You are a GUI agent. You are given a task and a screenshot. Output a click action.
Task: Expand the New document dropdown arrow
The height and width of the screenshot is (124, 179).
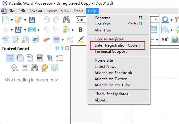(x=12, y=20)
